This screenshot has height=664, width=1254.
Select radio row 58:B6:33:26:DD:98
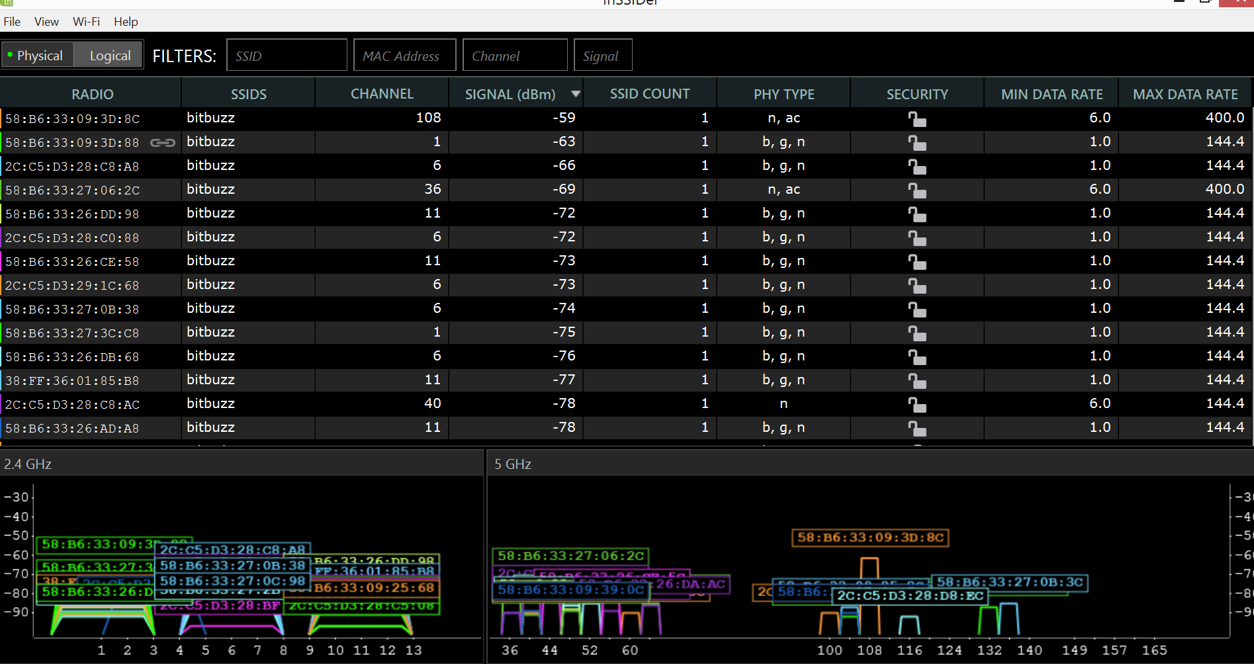coord(626,214)
